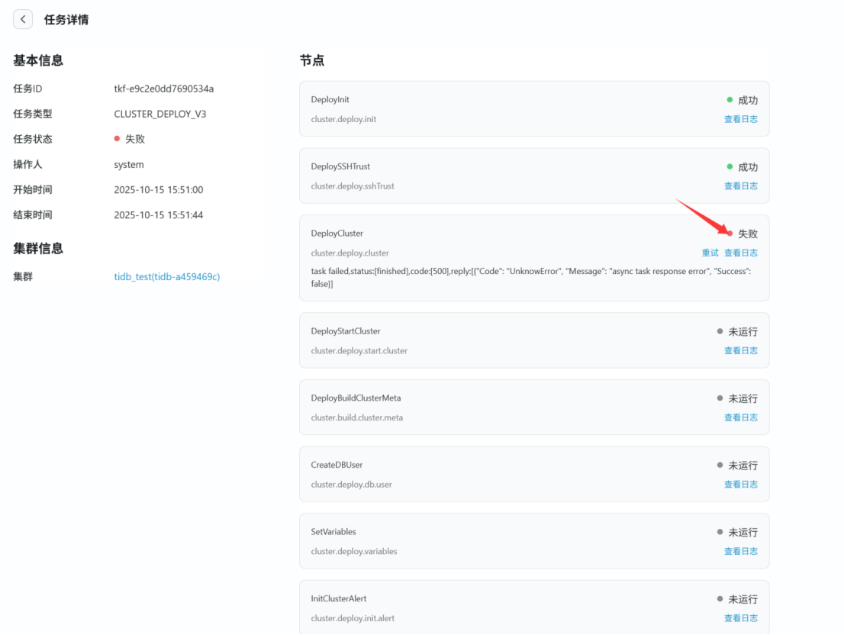View logs for DeployStartCluster node

coord(740,350)
